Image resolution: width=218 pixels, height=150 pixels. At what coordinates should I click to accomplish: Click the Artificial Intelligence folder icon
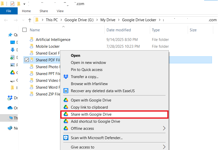tap(32, 40)
